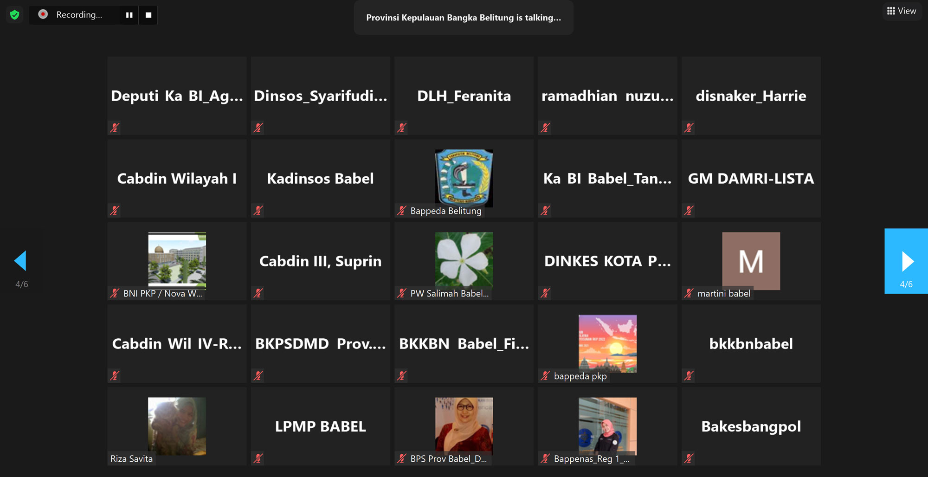Image resolution: width=928 pixels, height=477 pixels.
Task: Select the Bappeda Belitung logo thumbnail
Action: [464, 178]
